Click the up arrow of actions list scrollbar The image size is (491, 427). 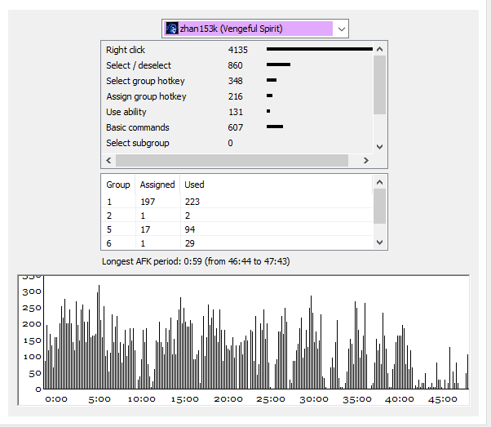coord(379,49)
